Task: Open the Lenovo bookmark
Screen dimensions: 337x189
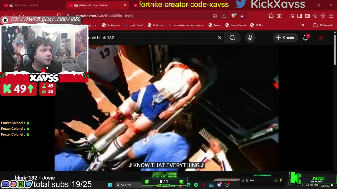Action: pos(215,25)
